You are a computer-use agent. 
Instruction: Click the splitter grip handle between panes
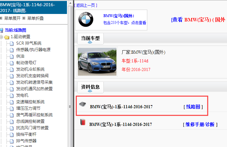(70, 107)
